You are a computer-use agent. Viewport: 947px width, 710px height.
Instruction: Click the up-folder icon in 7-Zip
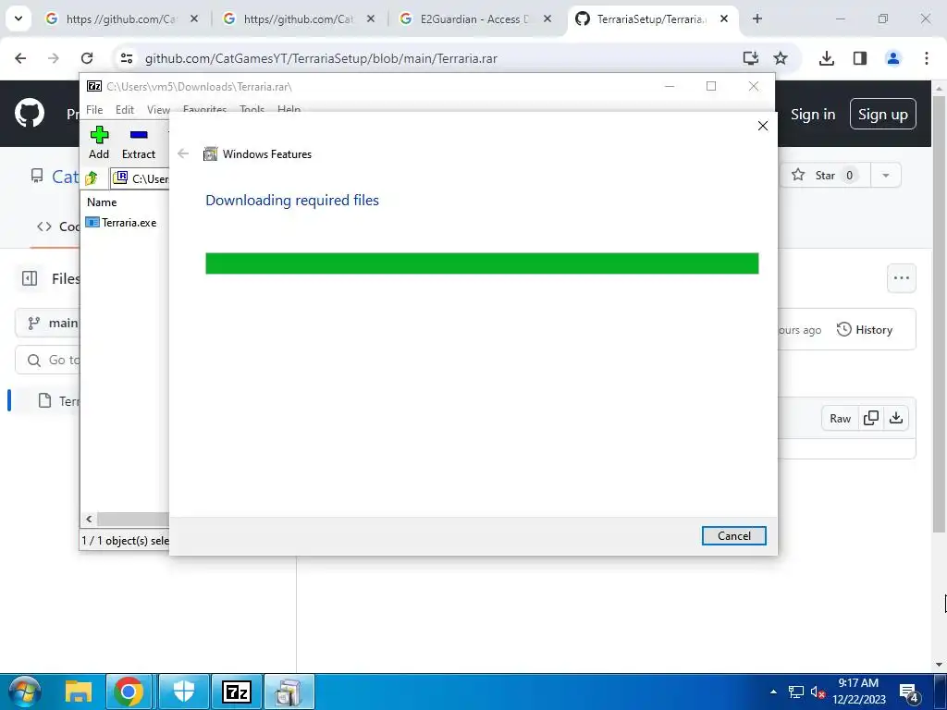[x=92, y=178]
